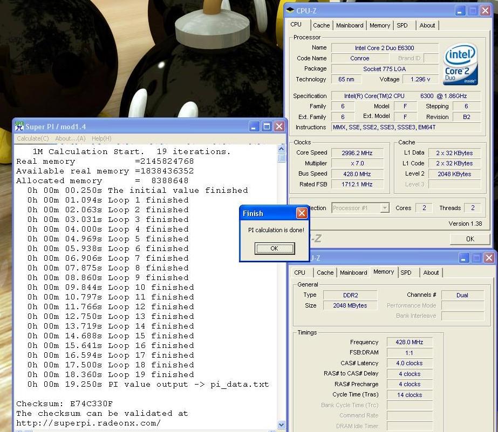This screenshot has height=432, width=498.
Task: Click the Checksum: E74C330F line
Action: coord(64,404)
